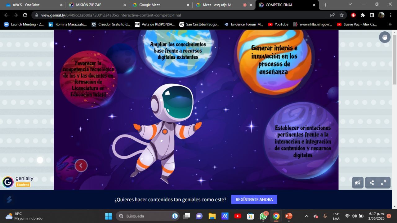Click the REGÍSTRATE AHORA button
This screenshot has height=223, width=397.
click(x=254, y=199)
